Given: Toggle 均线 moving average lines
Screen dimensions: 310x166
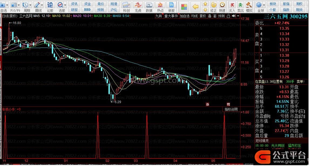Looking at the screenshot, I should (194, 16).
